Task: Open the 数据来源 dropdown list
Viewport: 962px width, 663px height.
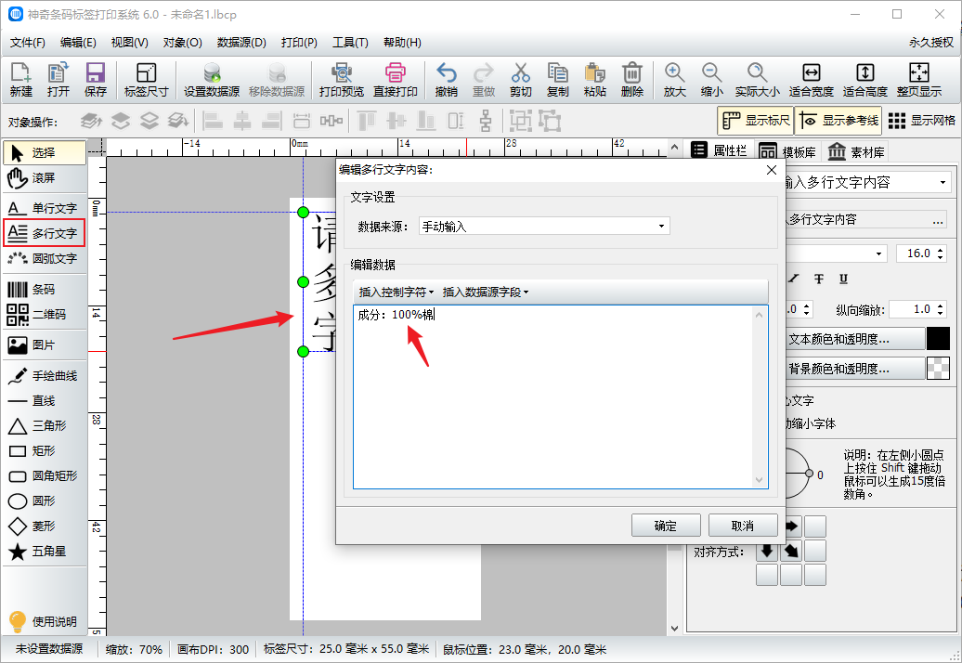Action: tap(544, 226)
